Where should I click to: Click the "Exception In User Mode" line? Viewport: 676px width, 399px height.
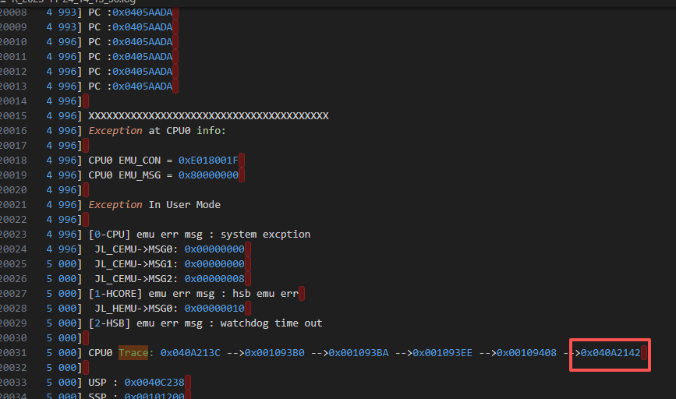pyautogui.click(x=154, y=205)
